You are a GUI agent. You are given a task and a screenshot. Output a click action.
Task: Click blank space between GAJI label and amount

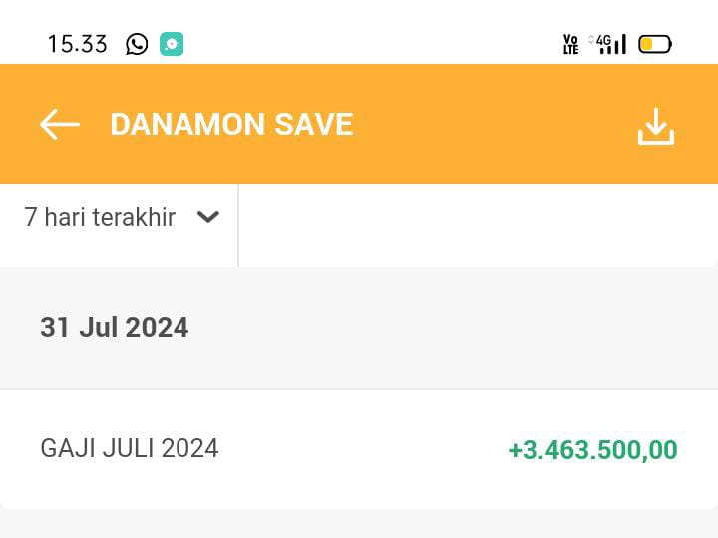pos(362,449)
